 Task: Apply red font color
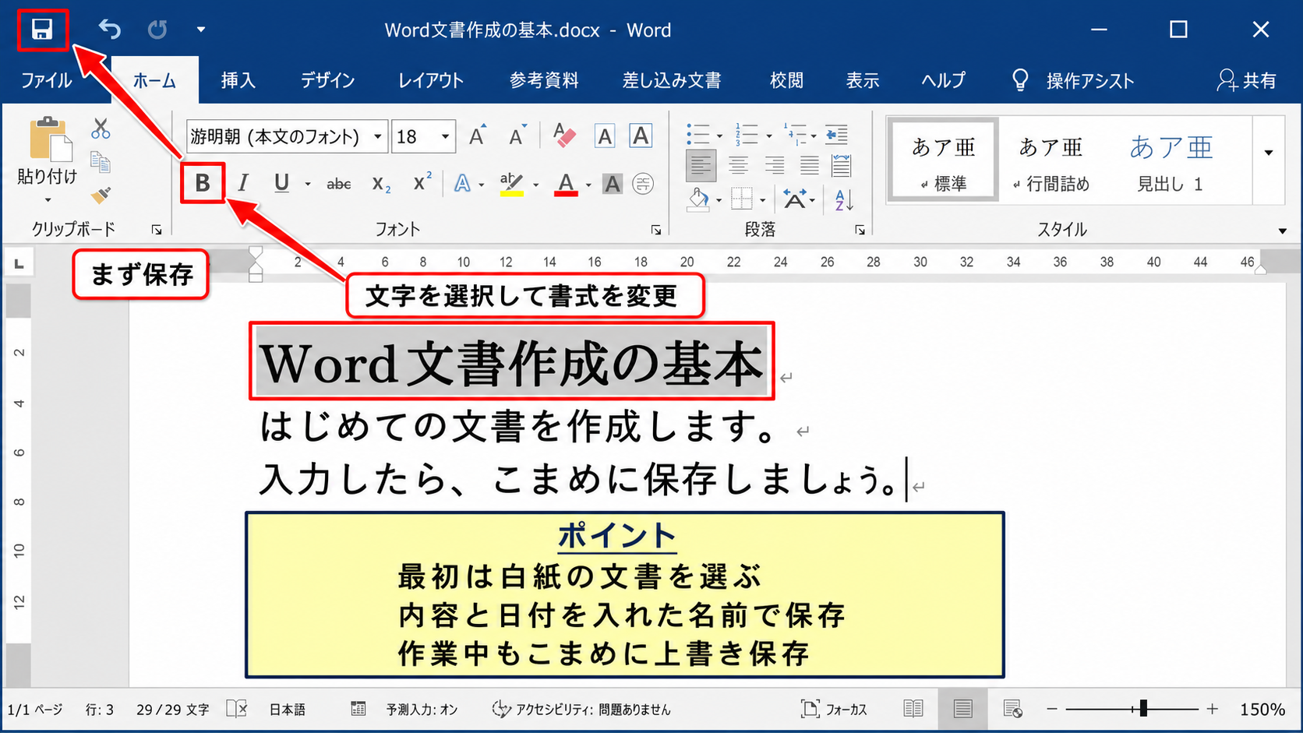(566, 185)
